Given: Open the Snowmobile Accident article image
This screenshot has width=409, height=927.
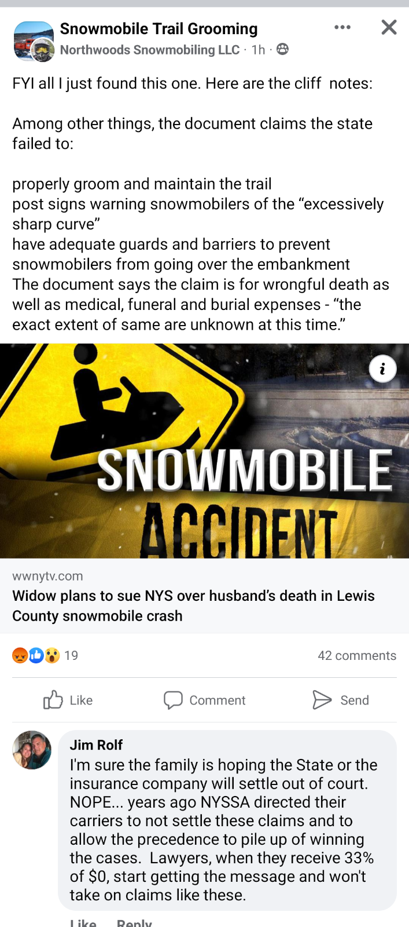Looking at the screenshot, I should coord(204,451).
